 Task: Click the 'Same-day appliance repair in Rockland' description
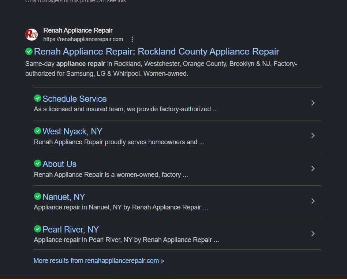161,68
